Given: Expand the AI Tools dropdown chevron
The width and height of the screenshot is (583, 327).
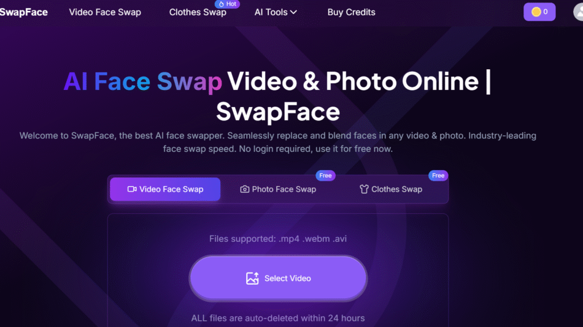Looking at the screenshot, I should point(293,12).
